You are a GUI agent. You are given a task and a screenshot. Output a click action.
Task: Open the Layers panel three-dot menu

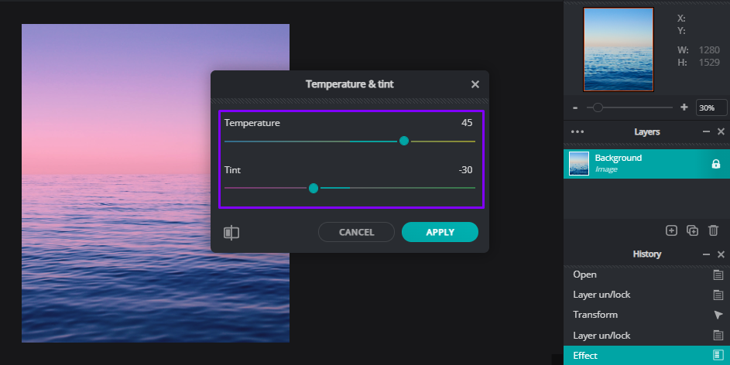(x=577, y=131)
